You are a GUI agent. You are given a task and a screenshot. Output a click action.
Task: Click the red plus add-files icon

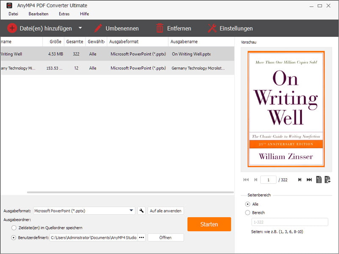point(12,28)
